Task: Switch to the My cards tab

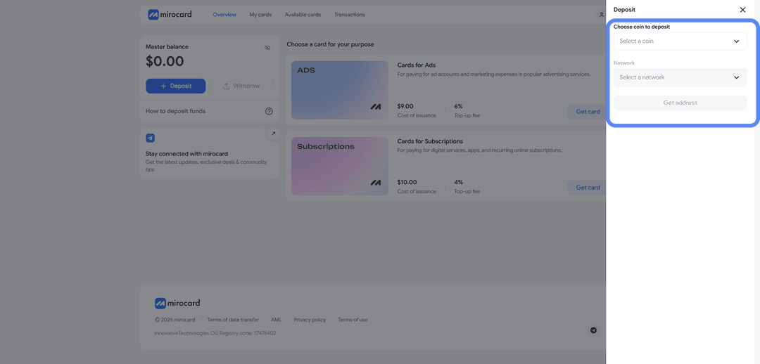Action: (x=260, y=15)
